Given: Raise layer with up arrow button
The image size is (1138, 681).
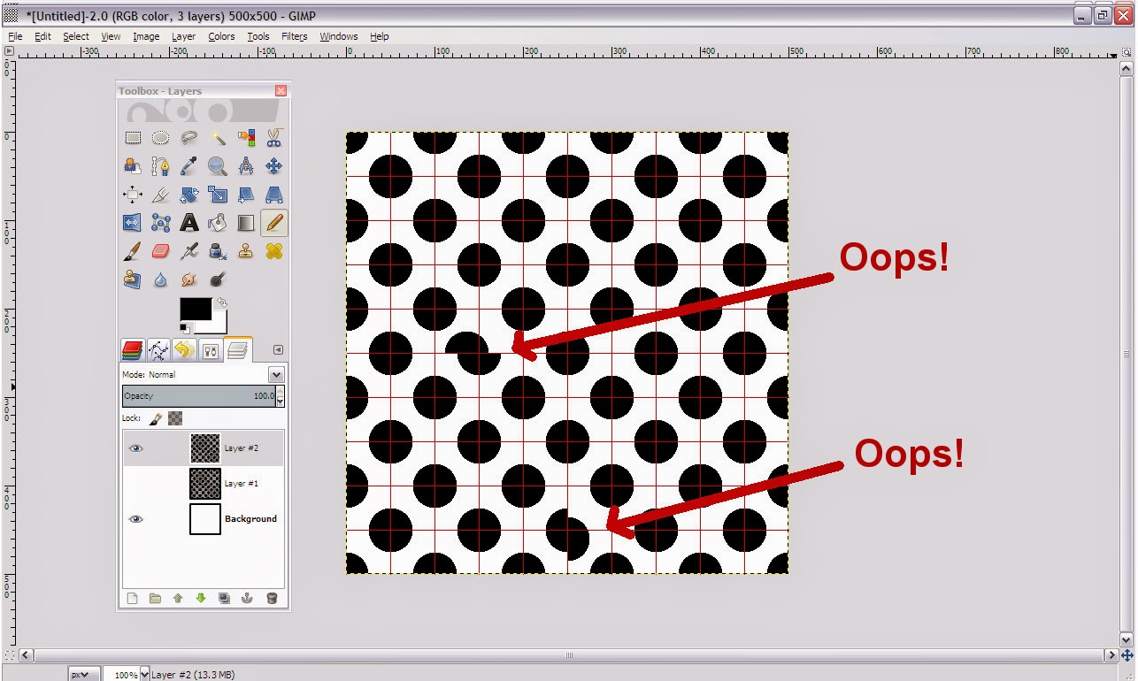Looking at the screenshot, I should pyautogui.click(x=178, y=599).
